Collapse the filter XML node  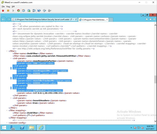point(7,51)
